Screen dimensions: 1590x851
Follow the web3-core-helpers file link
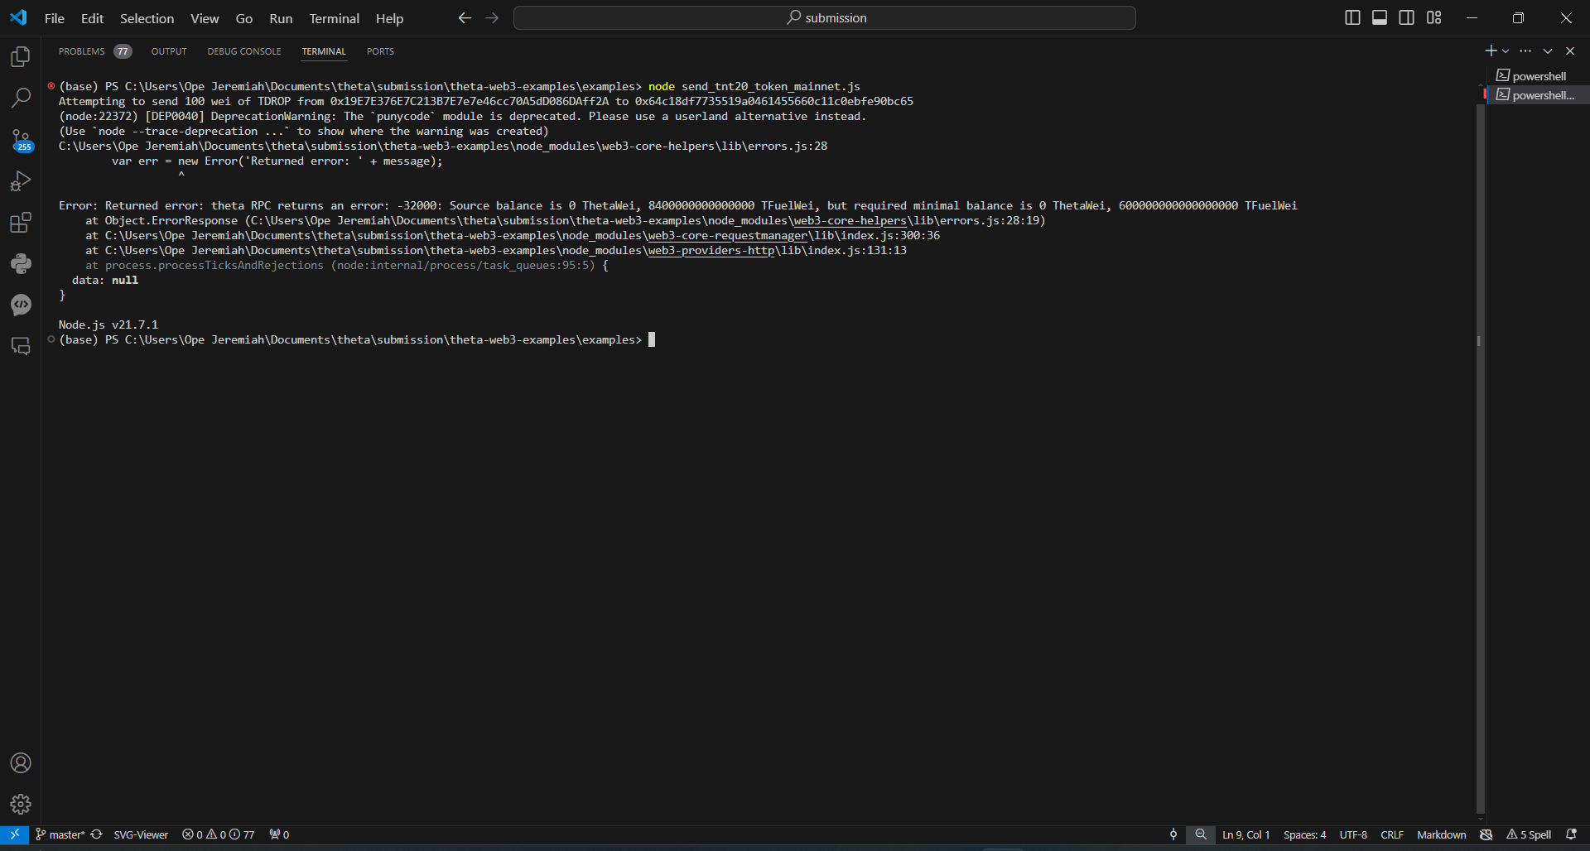(850, 221)
